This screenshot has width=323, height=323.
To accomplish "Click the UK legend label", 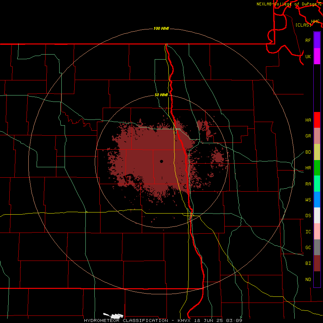I will pyautogui.click(x=308, y=56).
